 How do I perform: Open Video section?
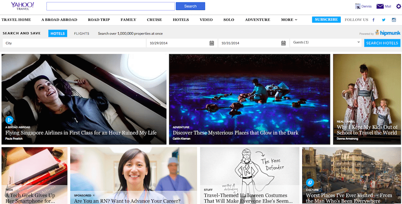206,20
